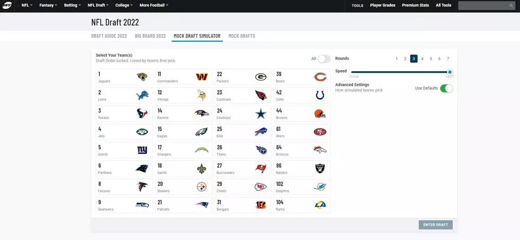The height and width of the screenshot is (240, 520).
Task: Expand the NFL Draft dropdown menu
Action: click(x=98, y=5)
